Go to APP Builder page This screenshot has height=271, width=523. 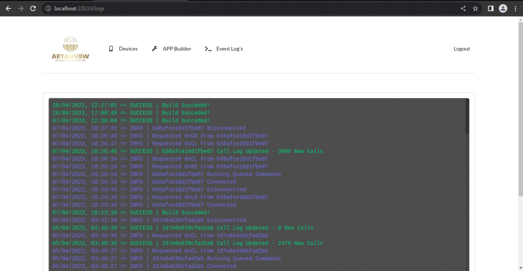pyautogui.click(x=177, y=49)
